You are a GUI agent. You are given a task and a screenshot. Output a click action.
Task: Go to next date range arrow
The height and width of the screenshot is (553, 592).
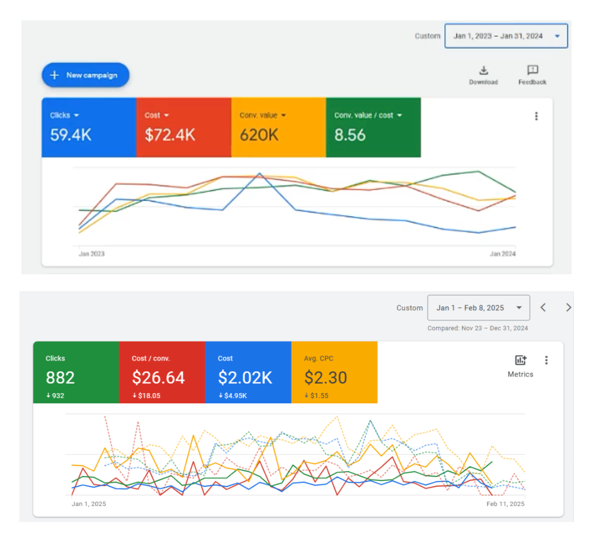[568, 308]
